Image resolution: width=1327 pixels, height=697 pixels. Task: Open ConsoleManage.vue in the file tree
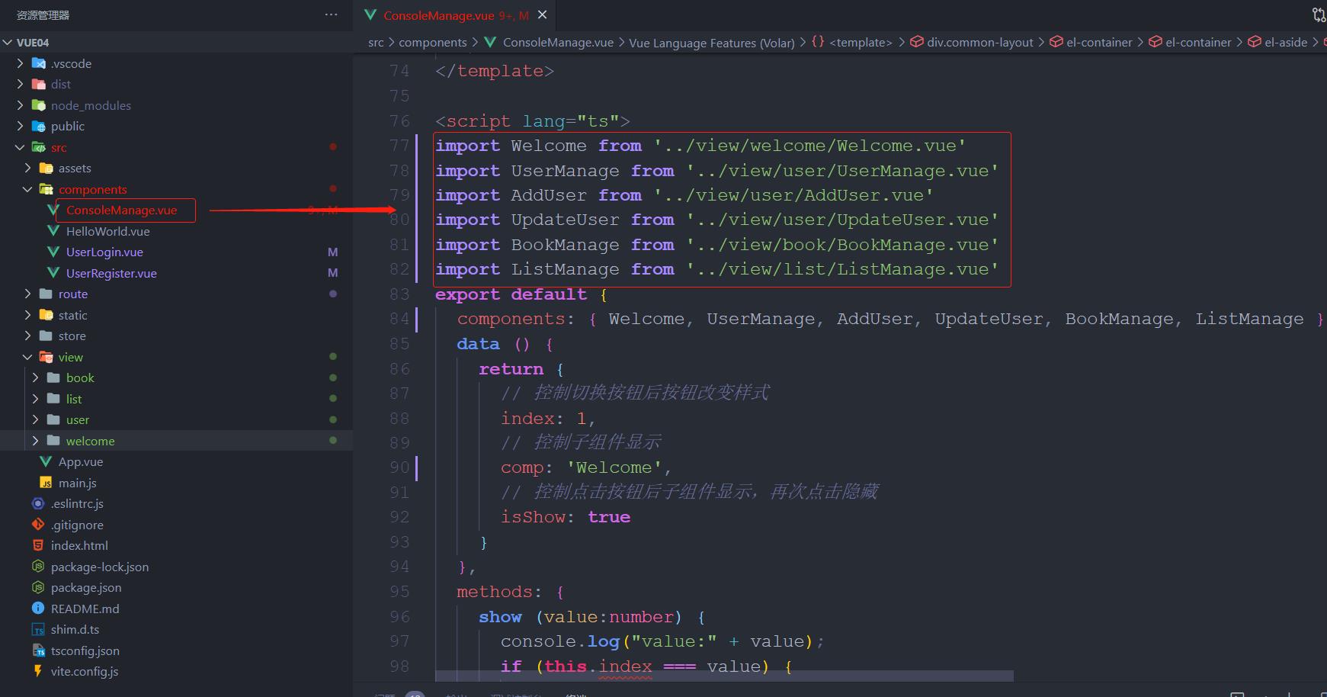(x=121, y=210)
